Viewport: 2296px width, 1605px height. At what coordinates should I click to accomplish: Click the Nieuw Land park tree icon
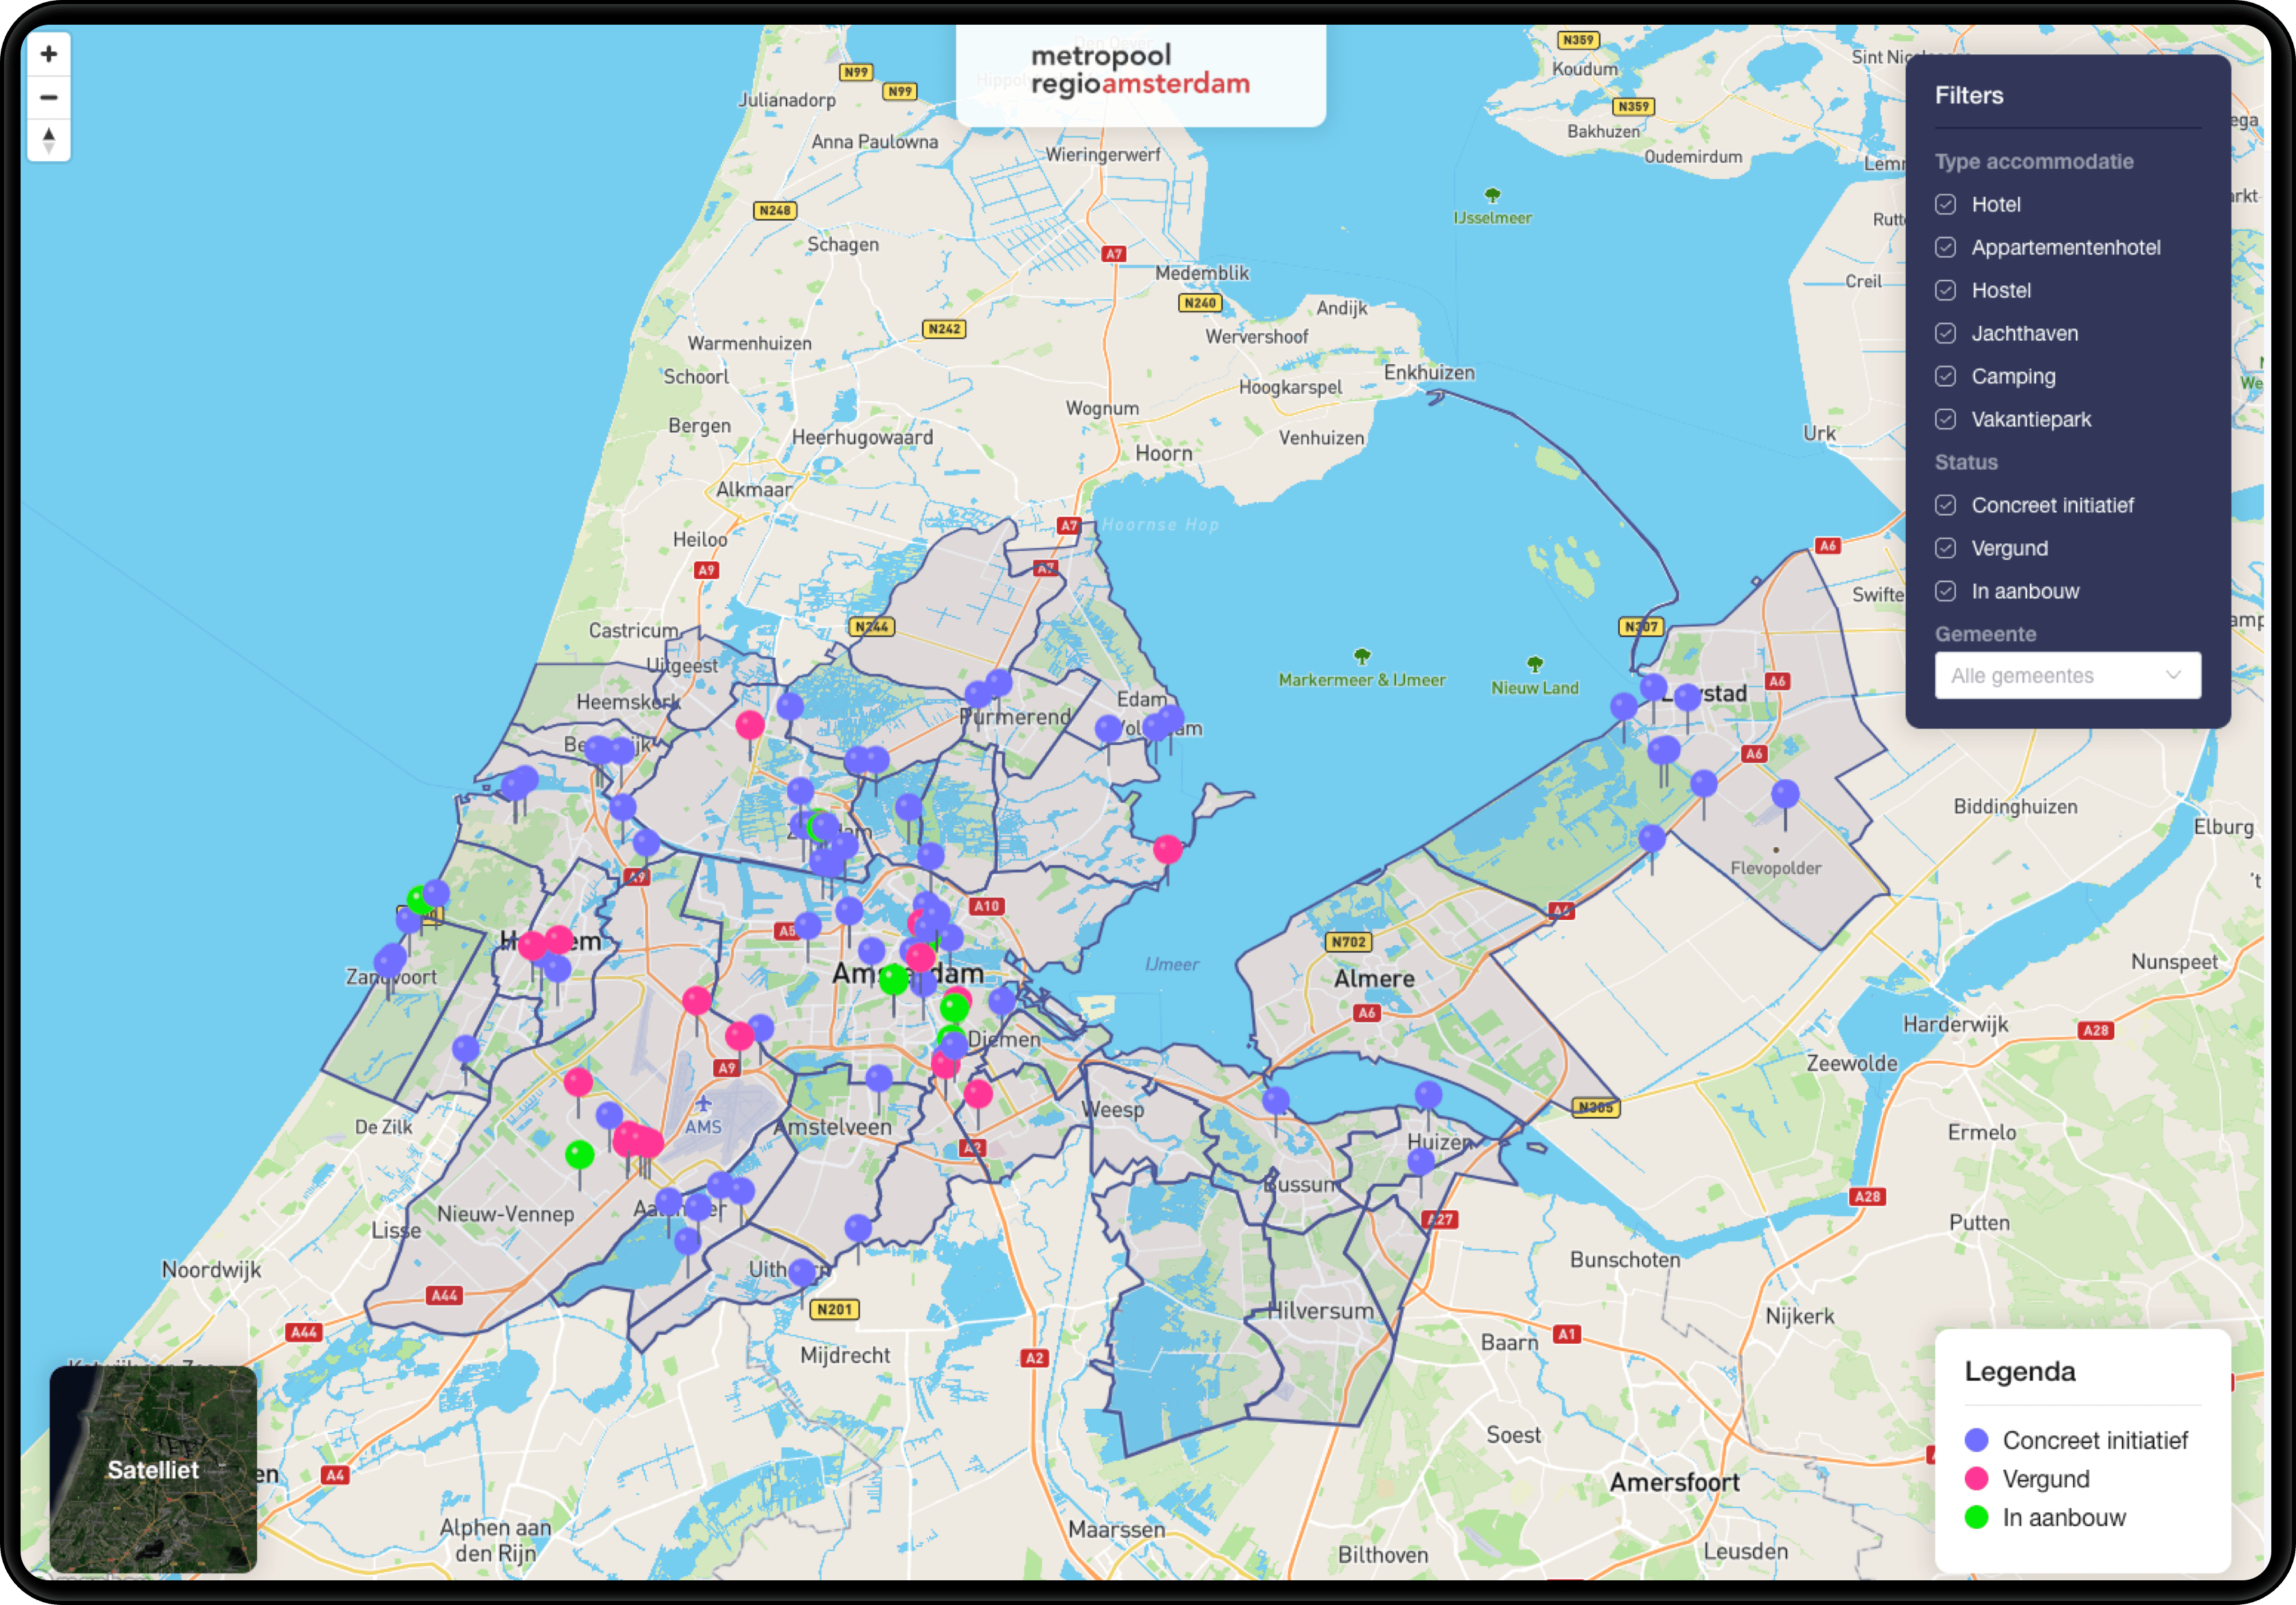pos(1535,664)
